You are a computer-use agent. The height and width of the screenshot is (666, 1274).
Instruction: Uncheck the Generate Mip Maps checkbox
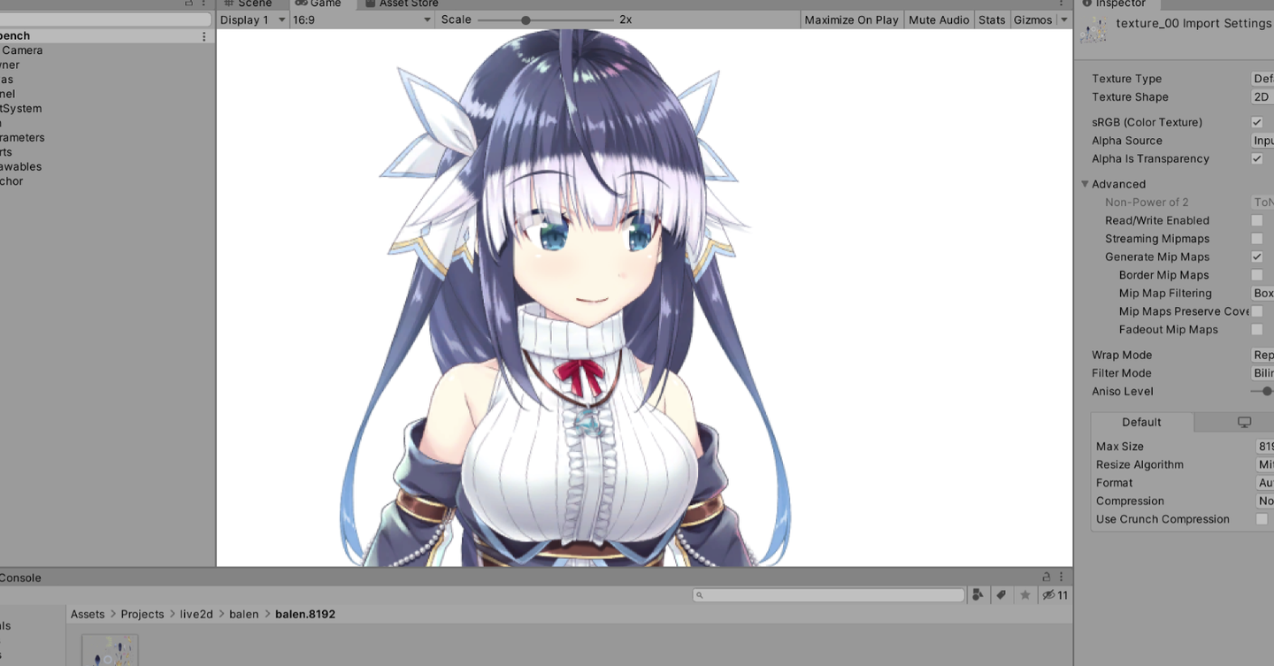[x=1256, y=256]
